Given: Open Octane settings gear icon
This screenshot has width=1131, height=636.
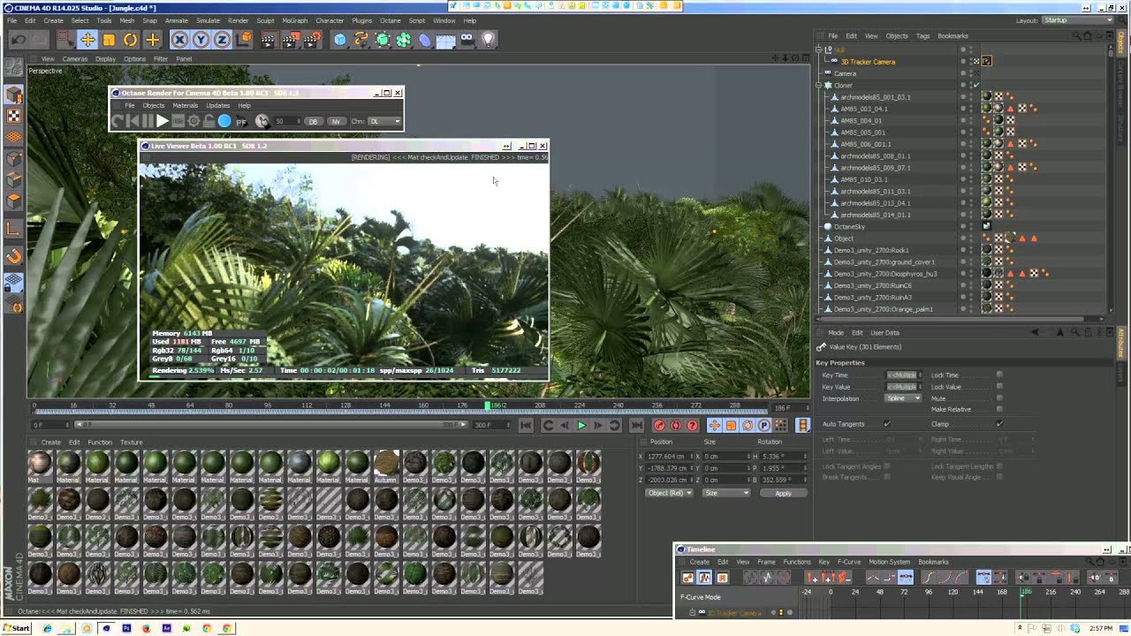Looking at the screenshot, I should point(194,121).
